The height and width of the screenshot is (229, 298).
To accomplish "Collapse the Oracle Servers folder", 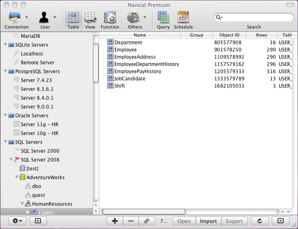I will pos(6,115).
